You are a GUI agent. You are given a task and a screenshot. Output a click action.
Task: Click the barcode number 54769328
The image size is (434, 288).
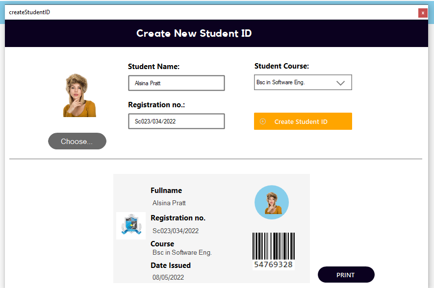(x=273, y=263)
